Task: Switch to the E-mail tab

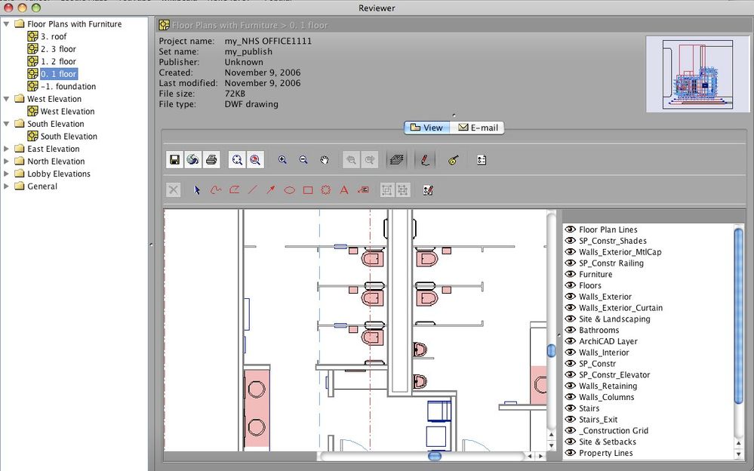Action: point(477,128)
